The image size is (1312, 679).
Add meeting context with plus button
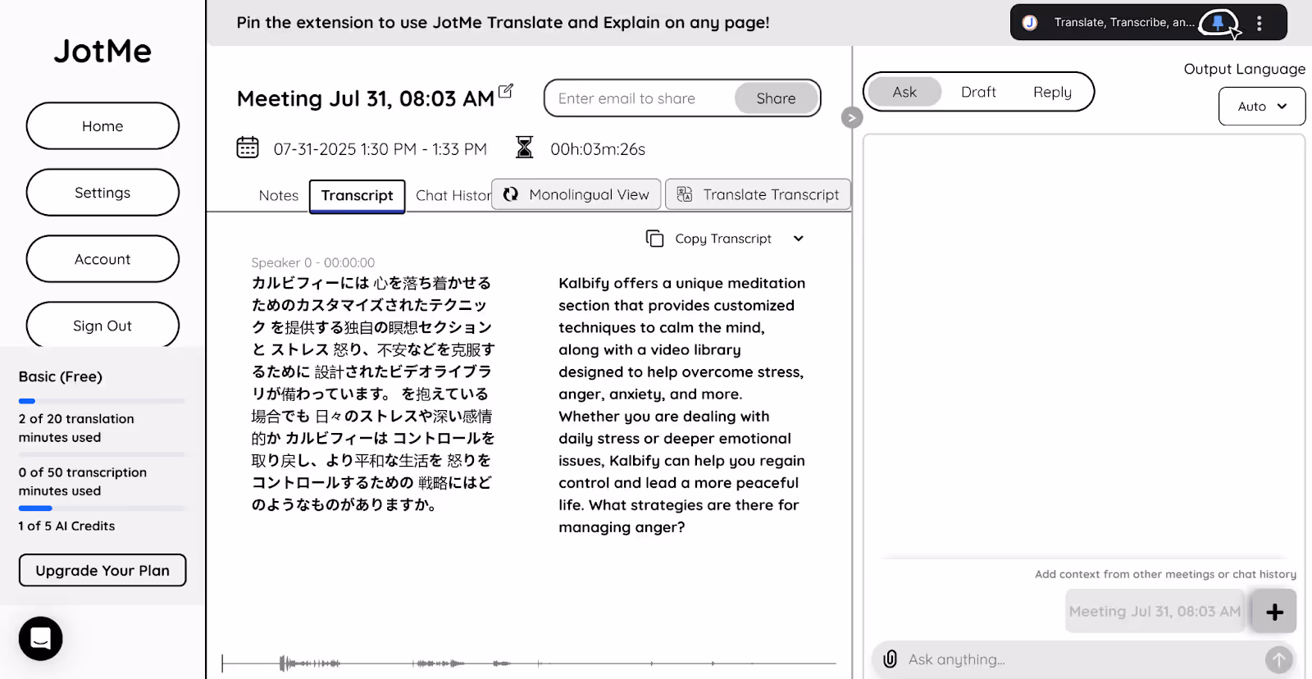point(1274,612)
